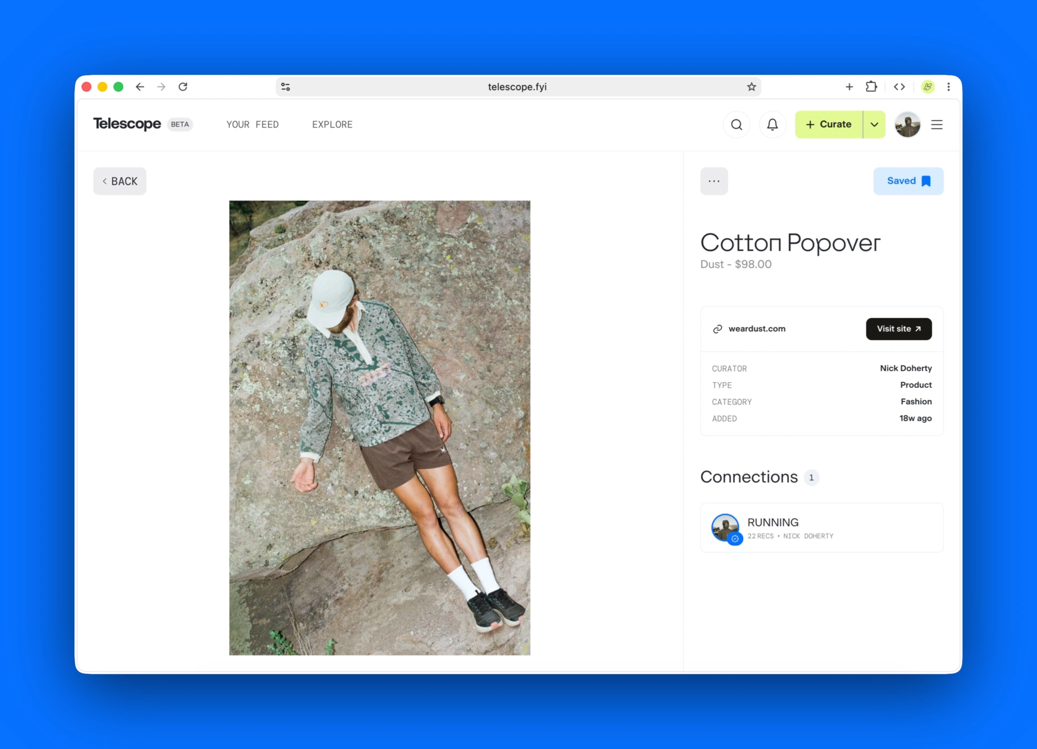Click the Fashion category value

(916, 402)
